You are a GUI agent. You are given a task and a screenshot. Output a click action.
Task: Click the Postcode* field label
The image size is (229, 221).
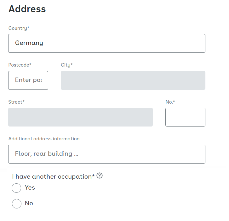[20, 65]
